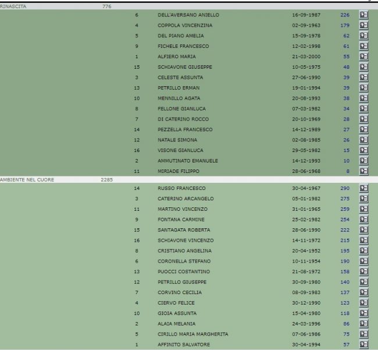Click detail icon in Miriade Filippo row
The image size is (378, 350).
coord(363,171)
